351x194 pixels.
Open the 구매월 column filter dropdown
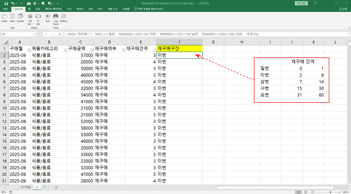[28, 50]
